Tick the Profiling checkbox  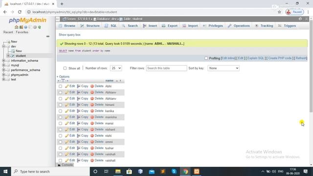point(206,58)
